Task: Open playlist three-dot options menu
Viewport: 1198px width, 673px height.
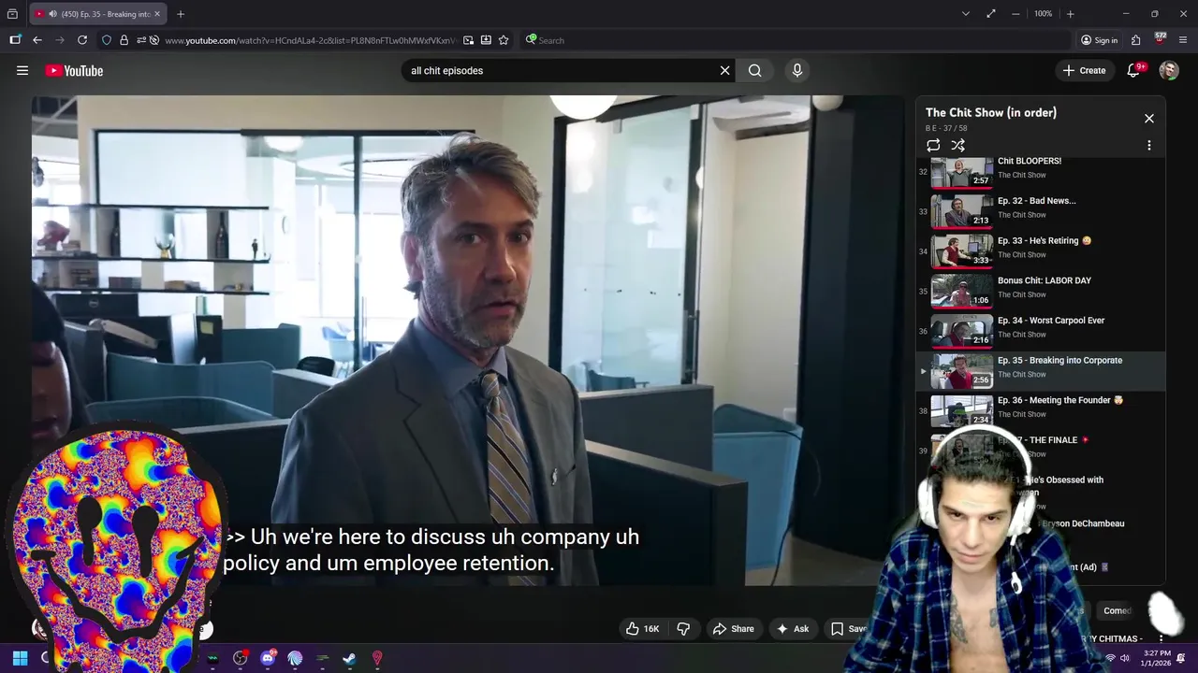Action: point(1149,145)
